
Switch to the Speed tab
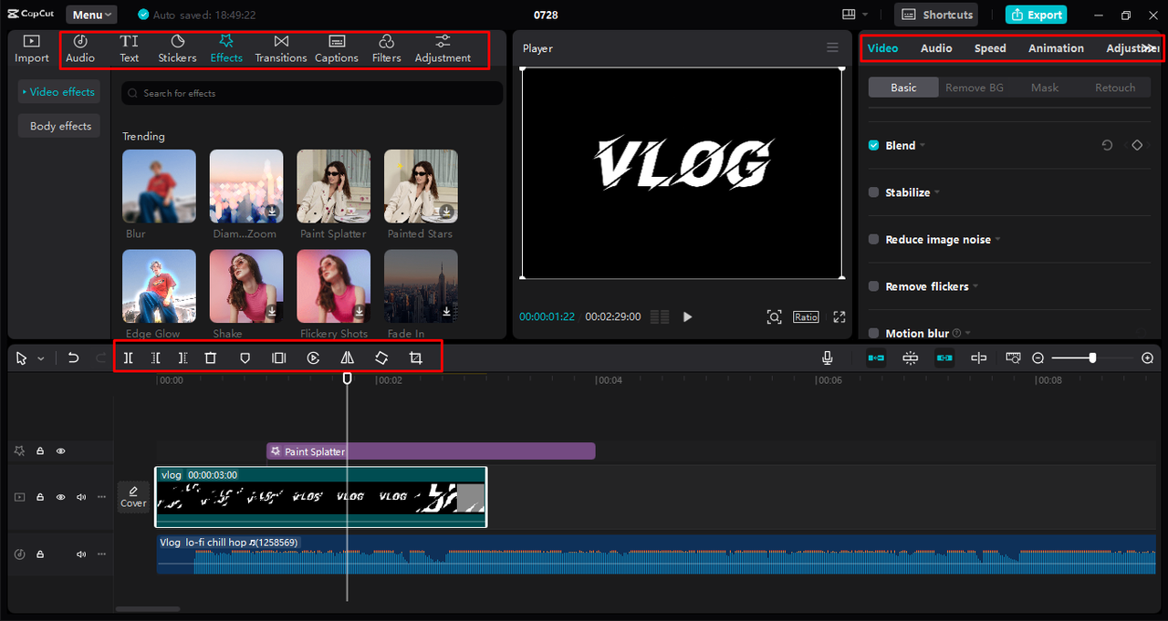tap(990, 48)
